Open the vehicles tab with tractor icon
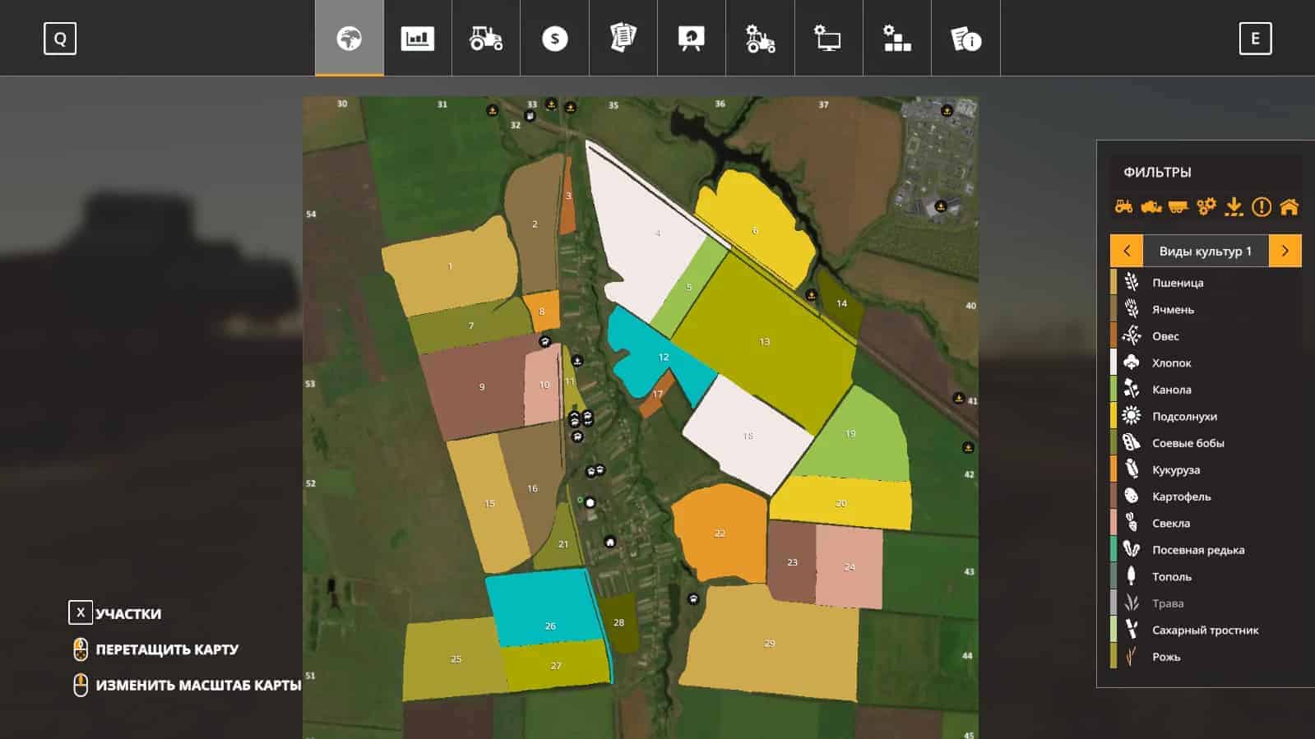 click(x=486, y=39)
